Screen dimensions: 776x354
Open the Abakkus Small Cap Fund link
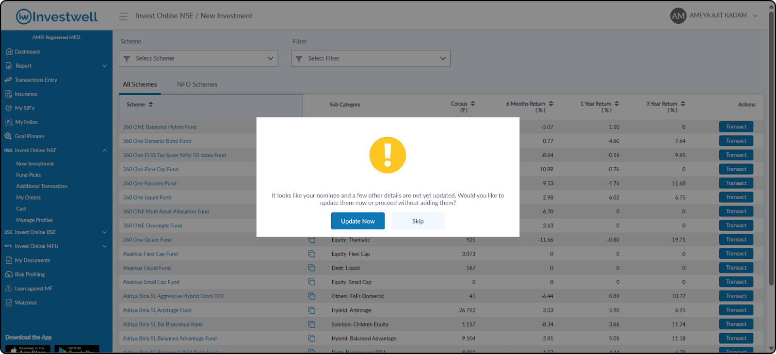click(x=151, y=282)
